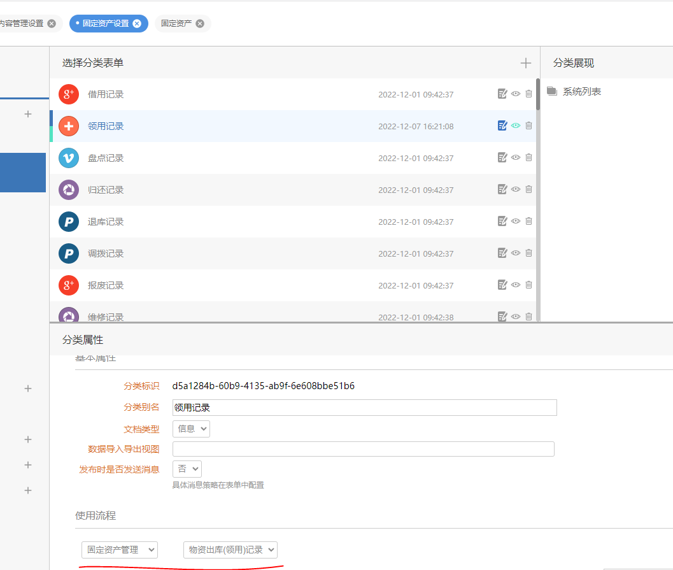This screenshot has height=570, width=673.
Task: Click the purple icon beside 归还记录
Action: coord(68,189)
